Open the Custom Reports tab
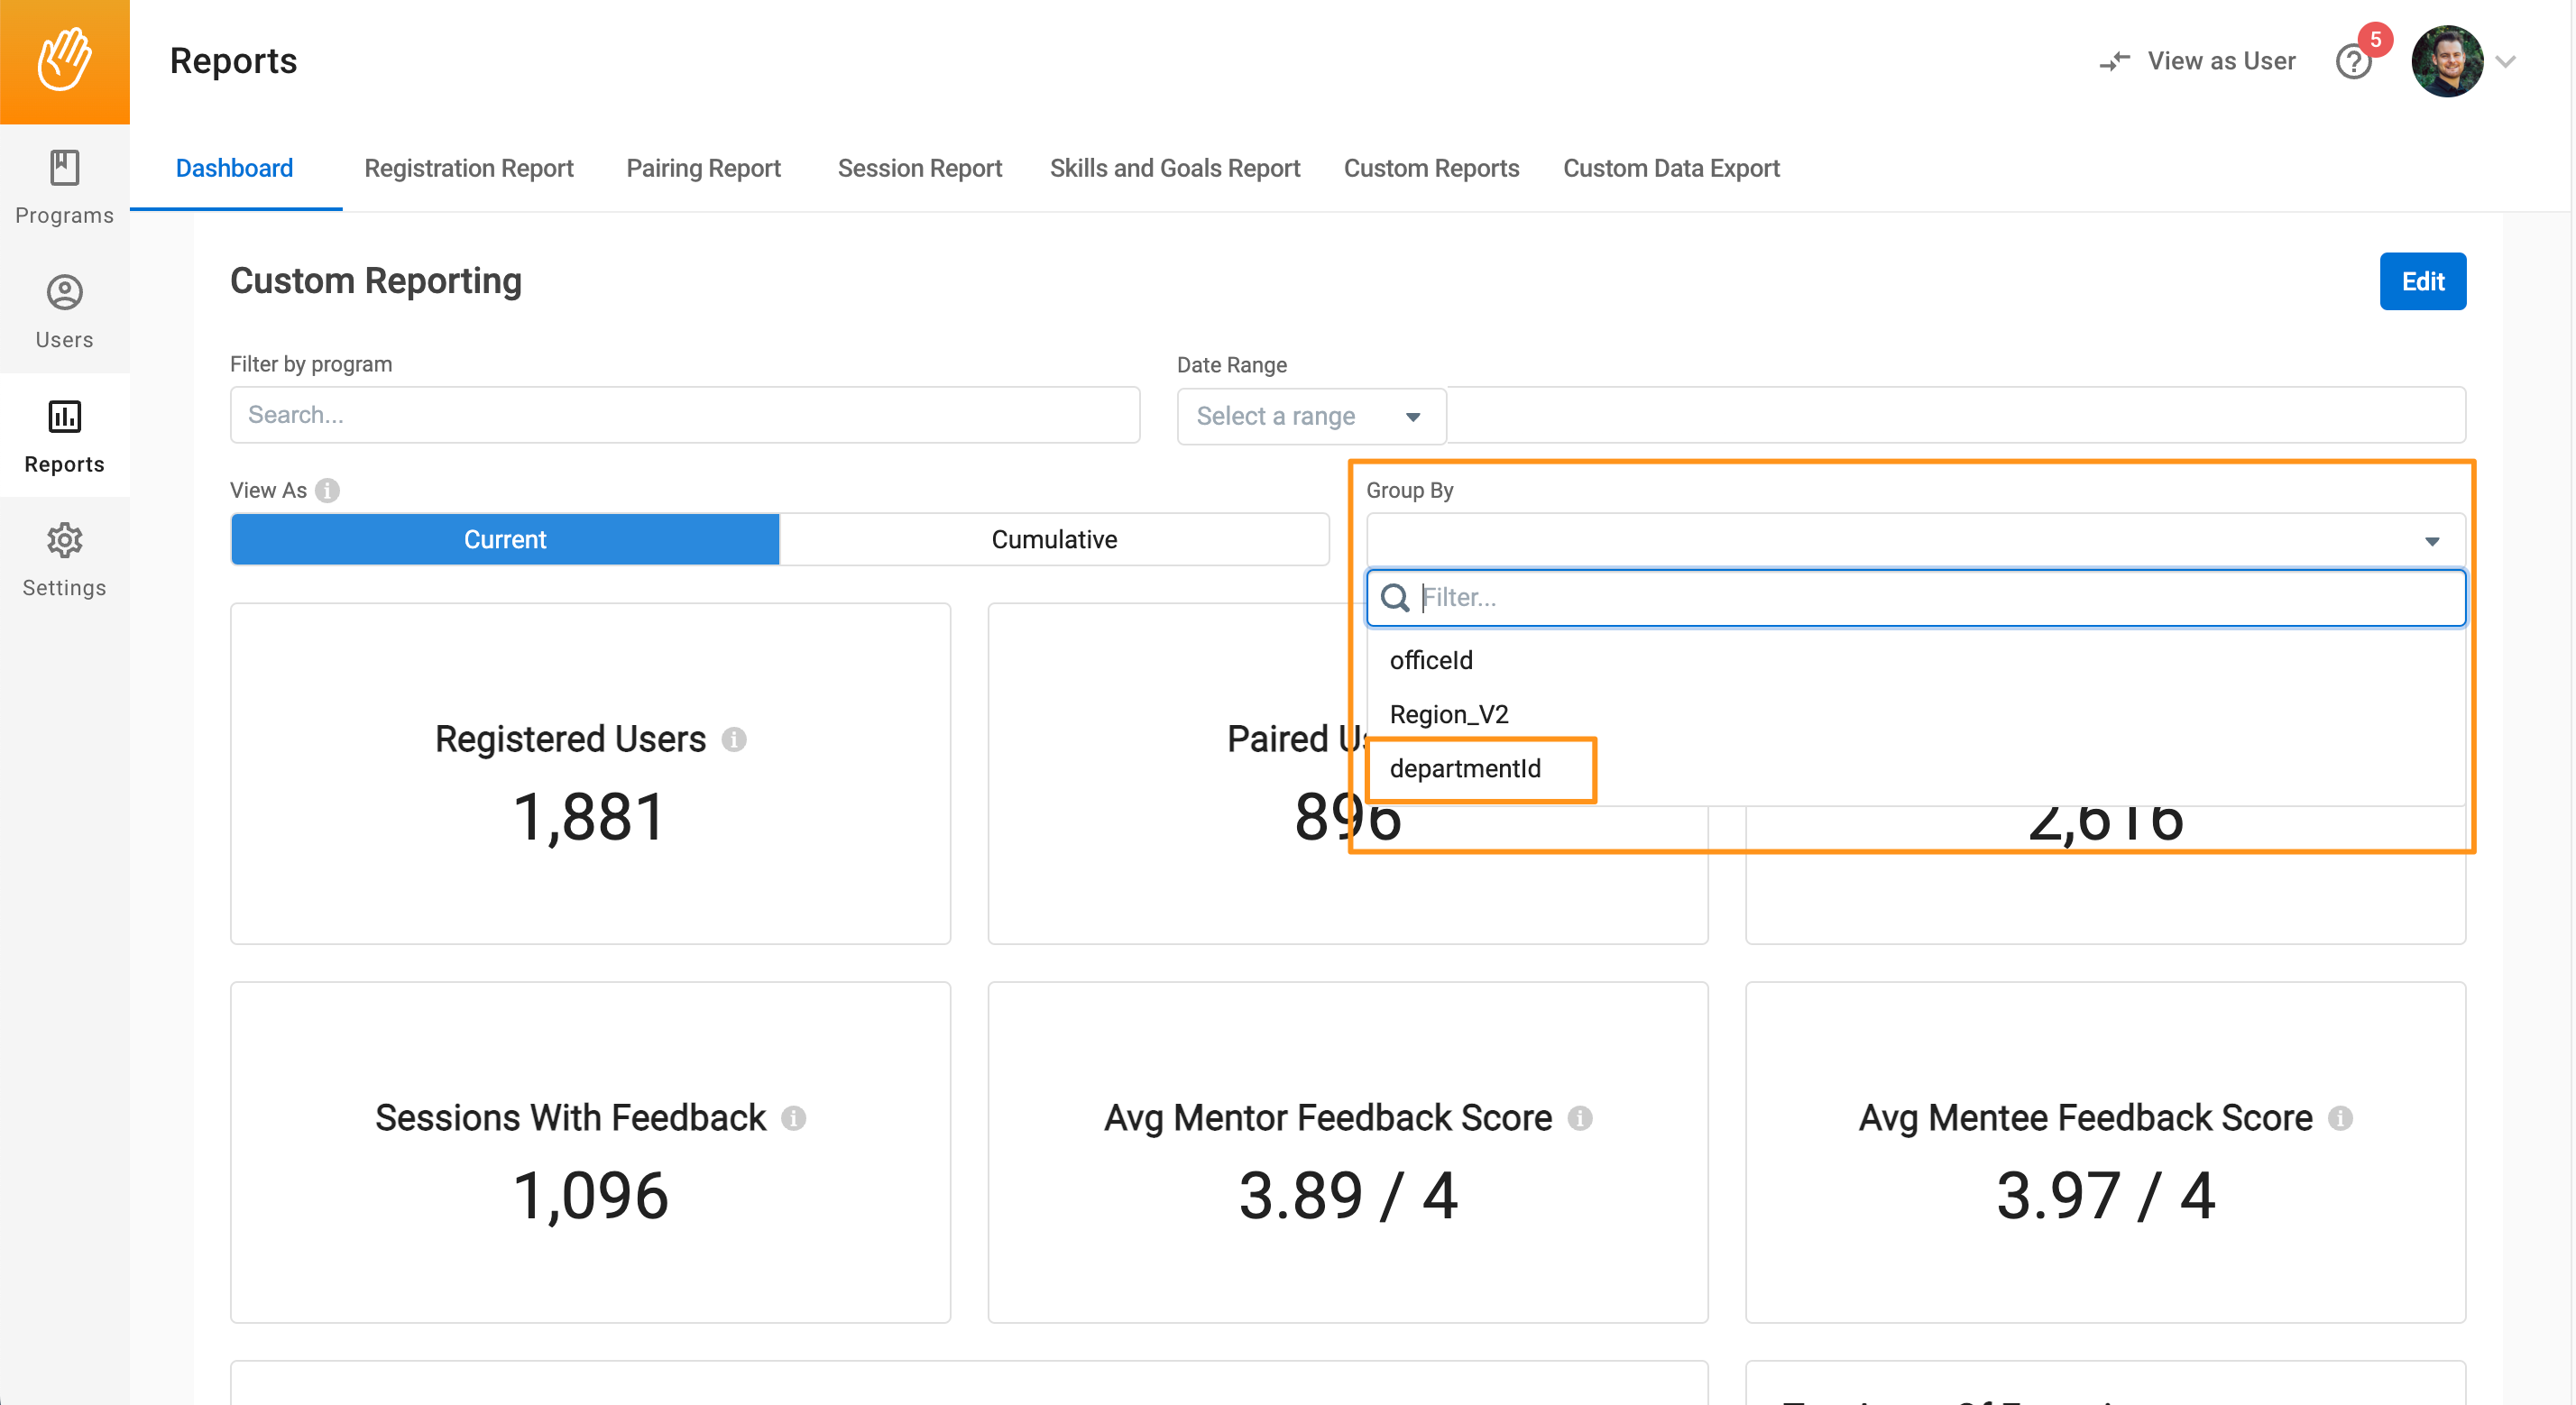This screenshot has width=2576, height=1405. [x=1431, y=168]
